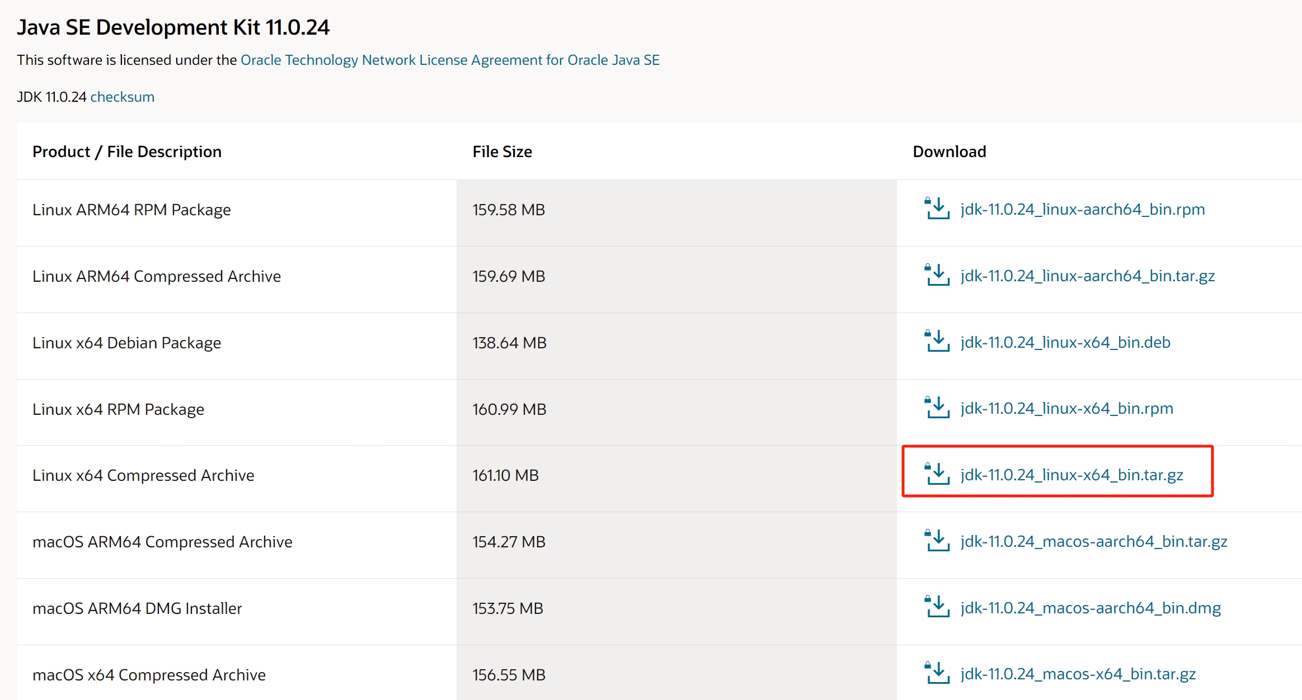Select the macOS ARM64 Compressed Archive text
Screen dimensions: 1302x700
[162, 542]
